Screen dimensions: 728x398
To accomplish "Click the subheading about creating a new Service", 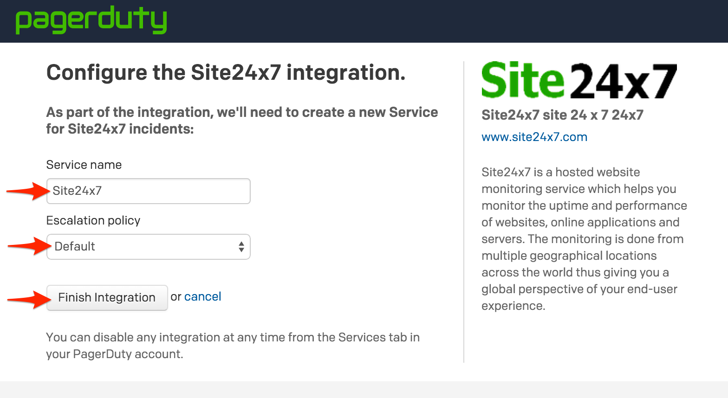I will click(x=241, y=121).
